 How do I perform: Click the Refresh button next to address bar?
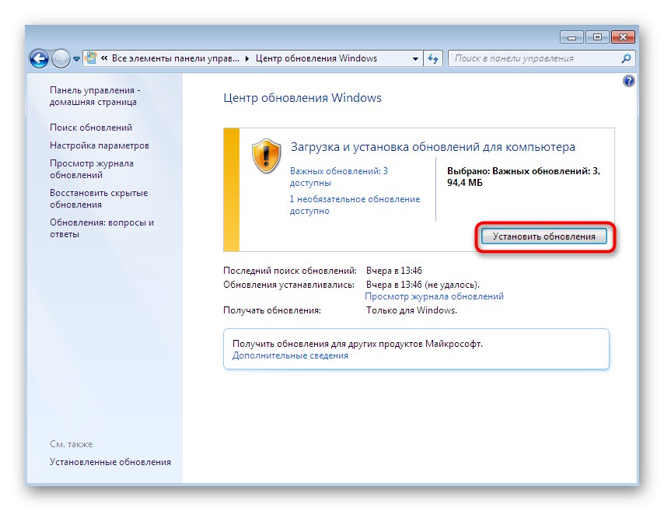pos(433,58)
